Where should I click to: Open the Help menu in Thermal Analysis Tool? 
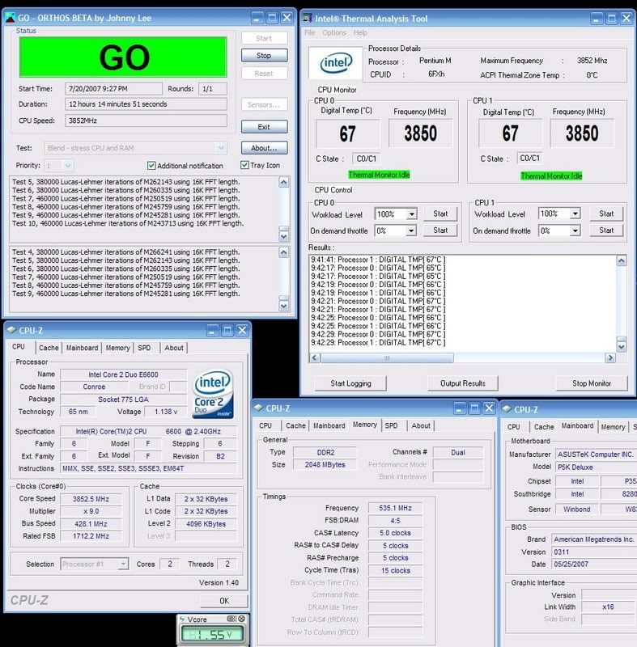pos(360,32)
